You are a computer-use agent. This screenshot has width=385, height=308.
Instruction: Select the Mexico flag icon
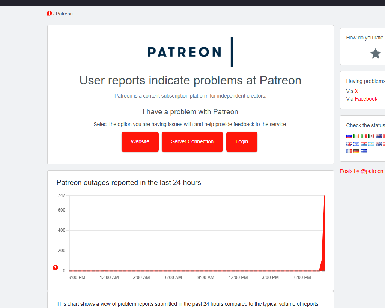click(371, 136)
